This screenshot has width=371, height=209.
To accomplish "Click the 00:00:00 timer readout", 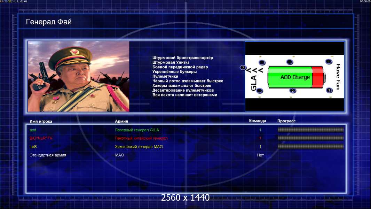I will (365, 1).
